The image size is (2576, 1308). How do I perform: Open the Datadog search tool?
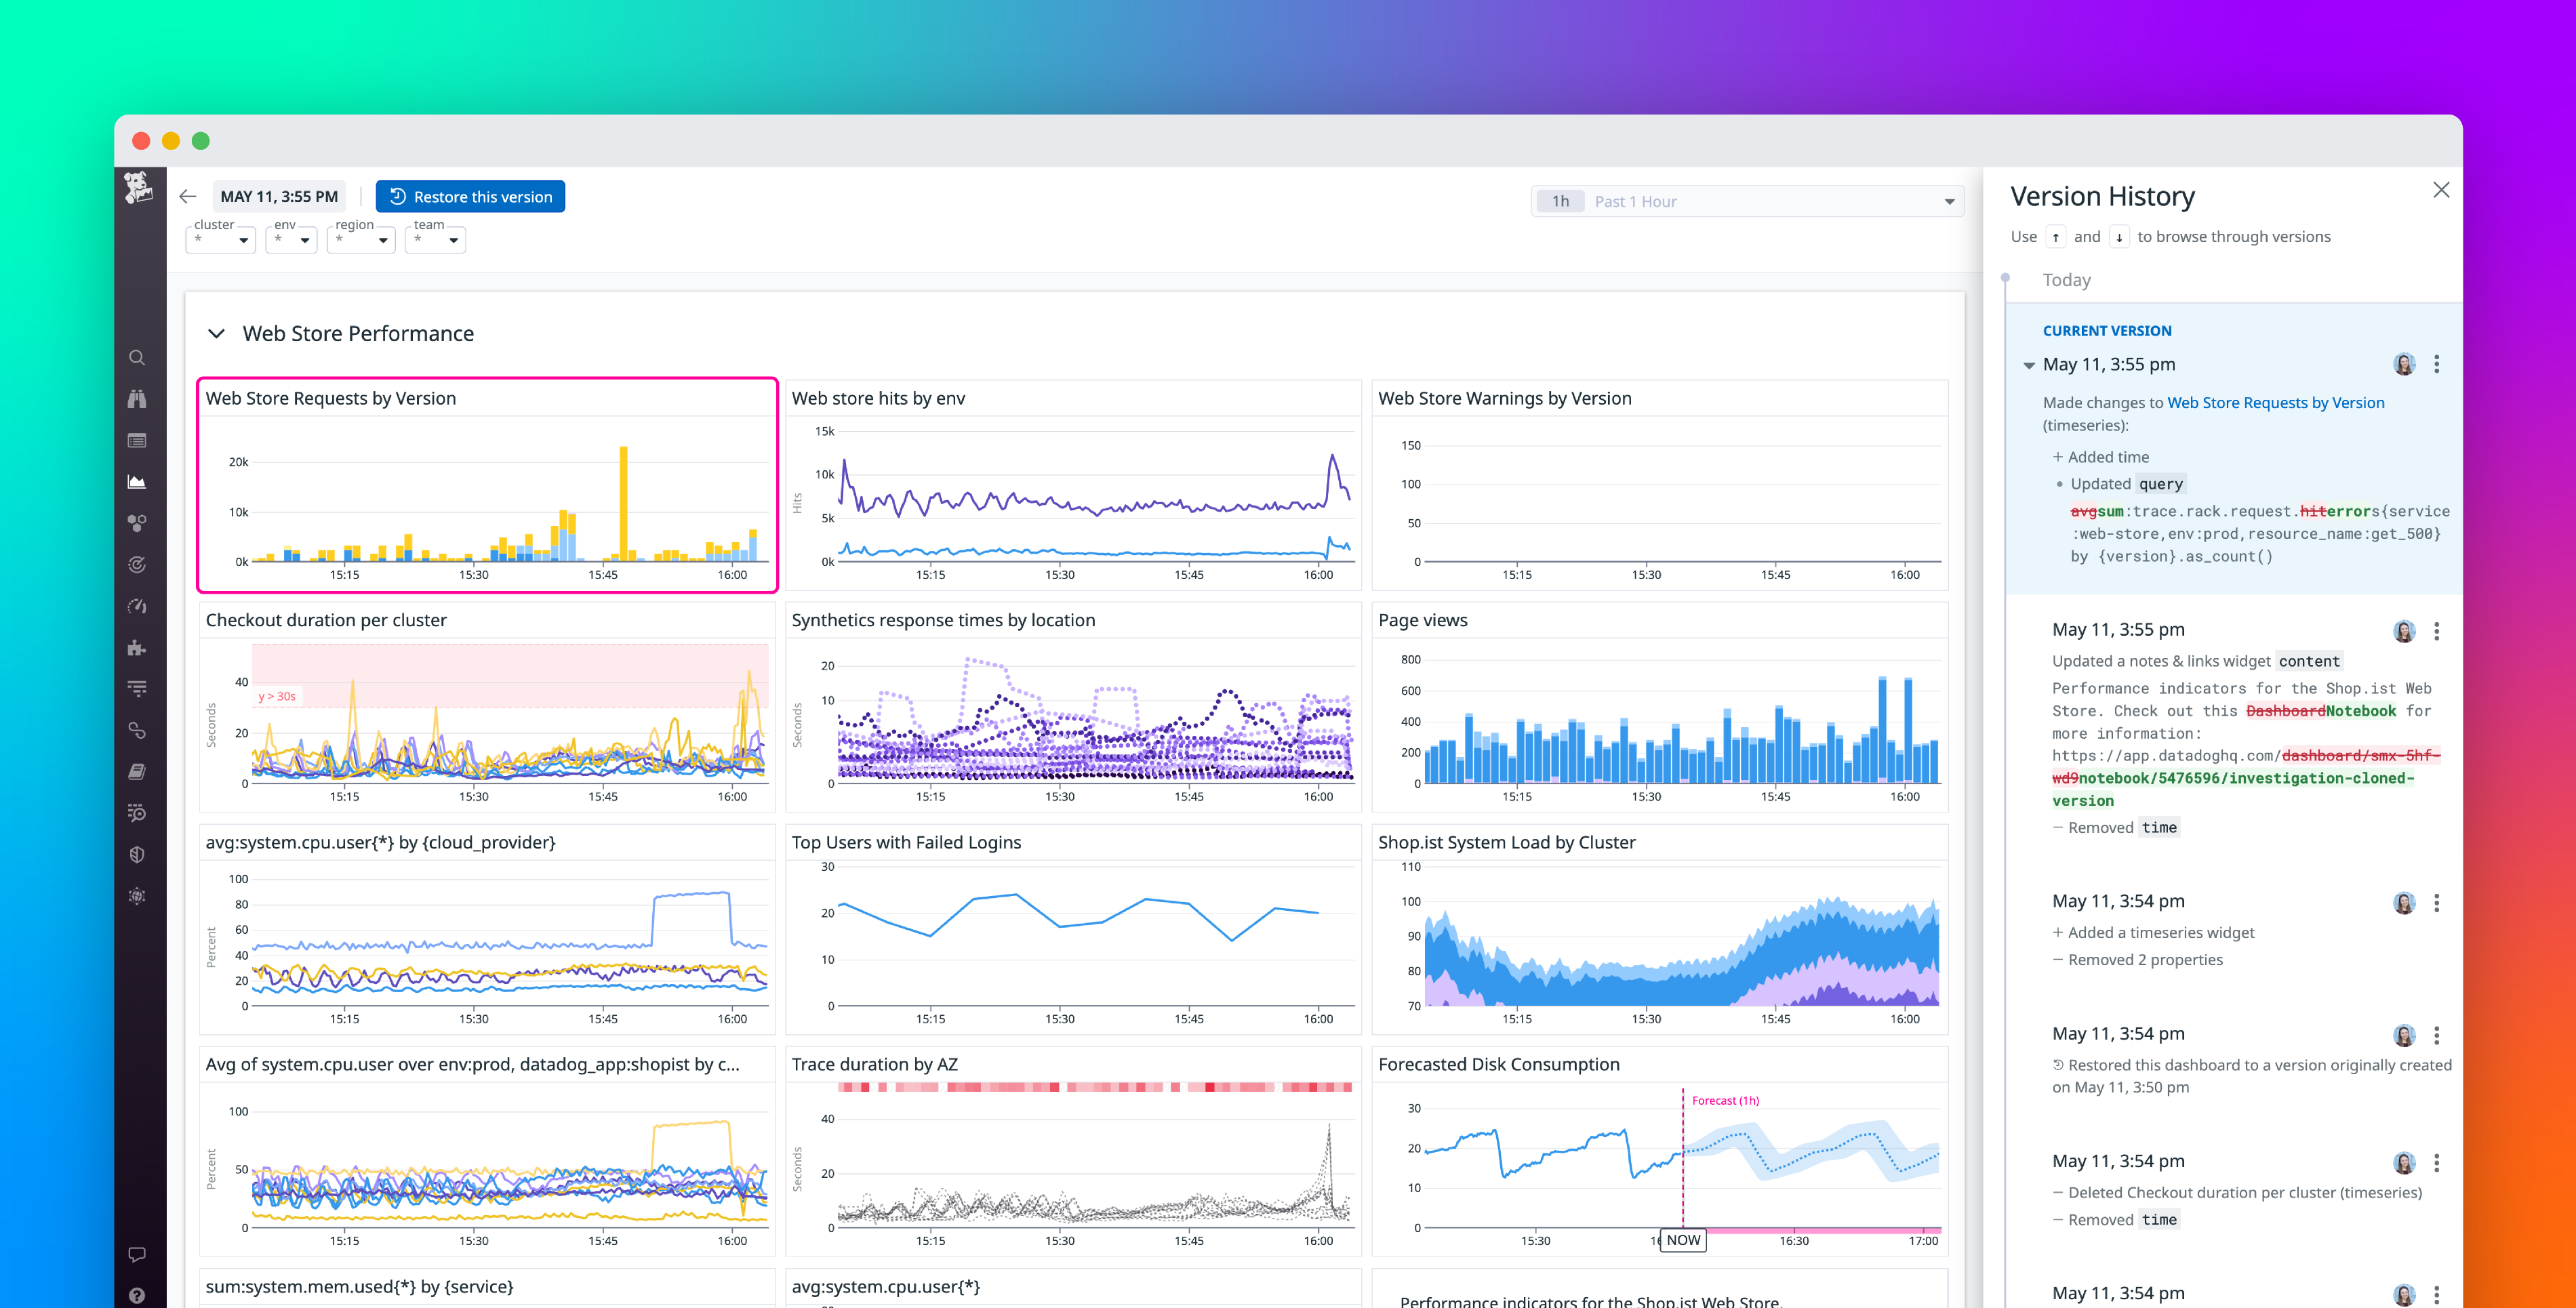pos(137,357)
